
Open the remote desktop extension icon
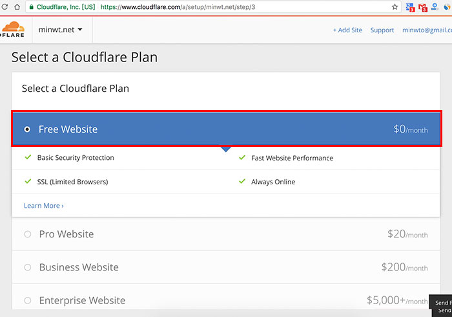point(435,7)
